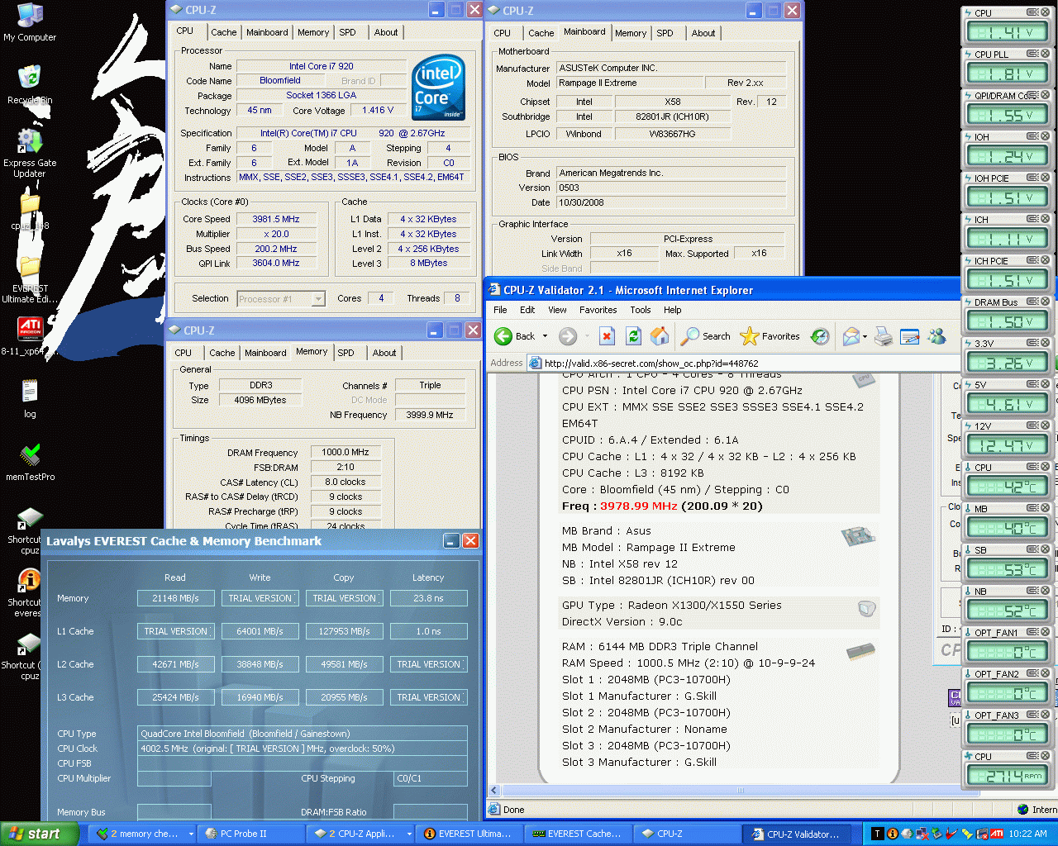Open the log text file icon

point(30,398)
